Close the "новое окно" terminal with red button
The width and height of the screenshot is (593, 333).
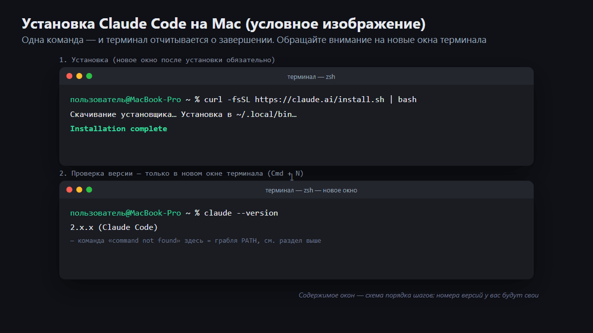(x=69, y=189)
